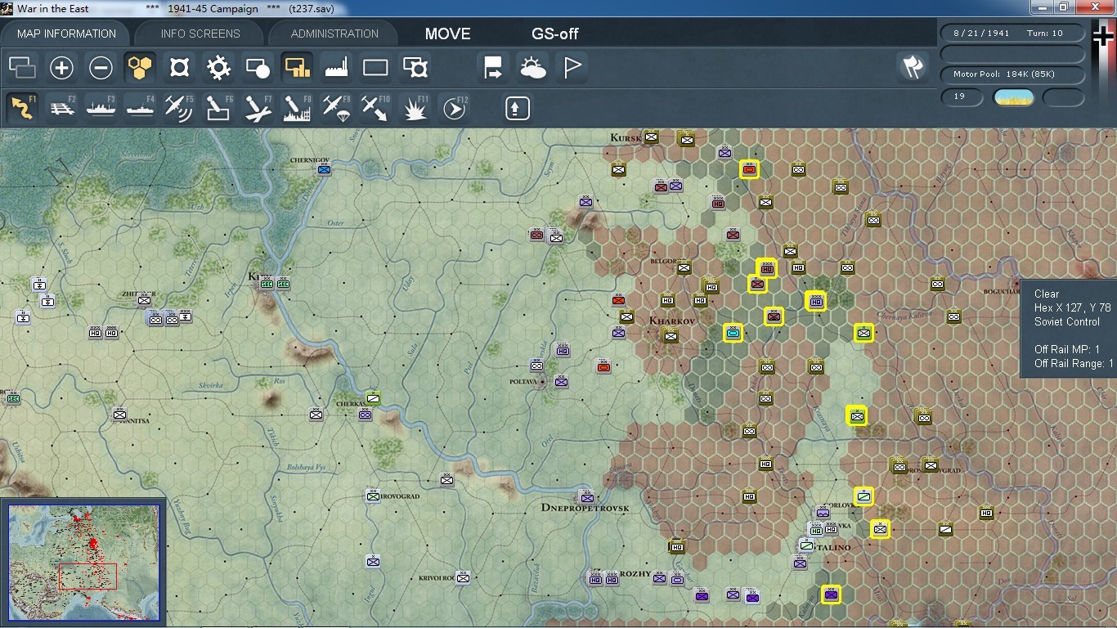Click the date and Turn 10 field
The height and width of the screenshot is (628, 1117).
tap(1012, 34)
